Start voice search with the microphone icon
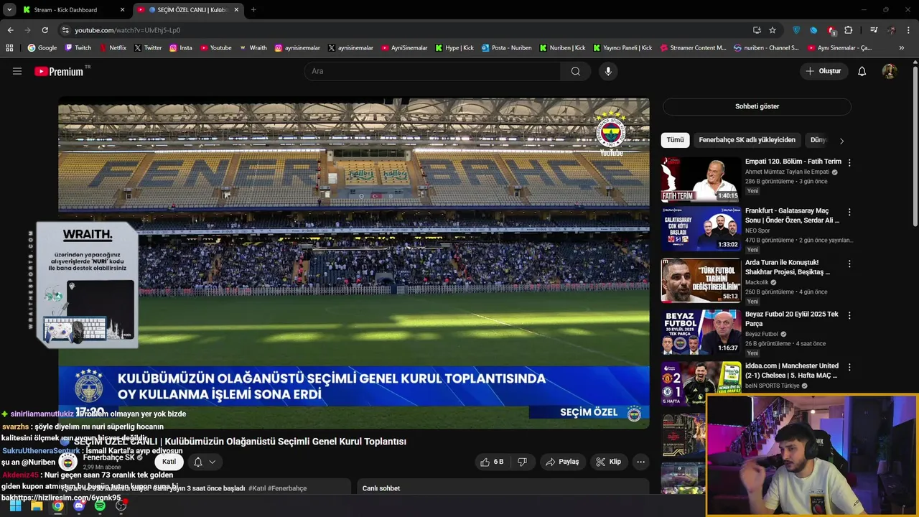Viewport: 919px width, 517px height. [x=608, y=71]
